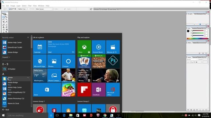This screenshot has height=118, width=211.
Task: Go Back in the Start menu app list
Action: [6, 109]
